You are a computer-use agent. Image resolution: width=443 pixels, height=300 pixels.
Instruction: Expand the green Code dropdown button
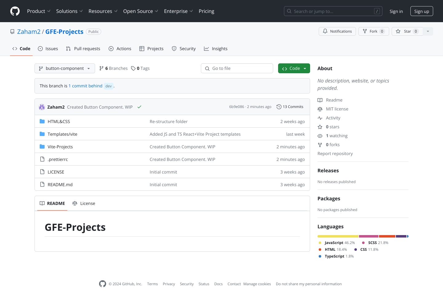click(294, 68)
